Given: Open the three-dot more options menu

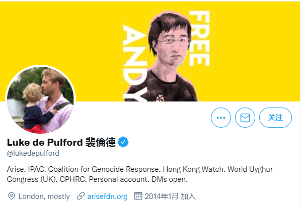Looking at the screenshot, I should point(221,118).
